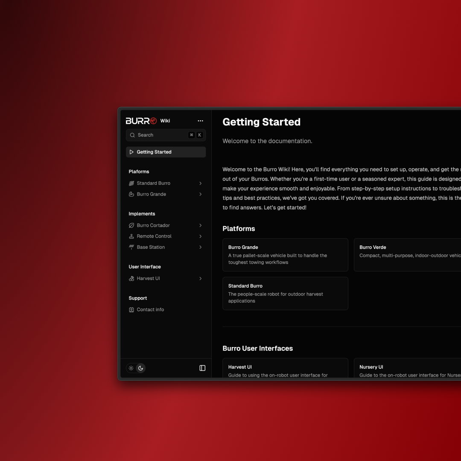461x461 pixels.
Task: Click the Base Station antenna icon
Action: click(131, 247)
